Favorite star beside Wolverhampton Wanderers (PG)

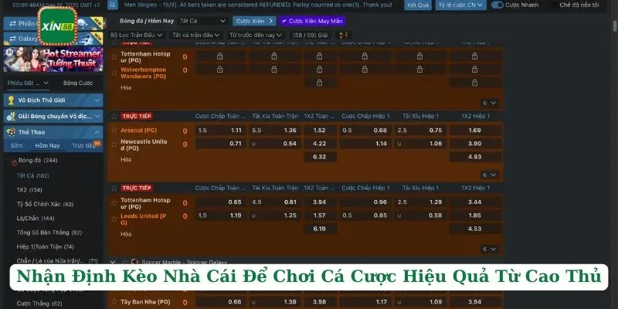point(114,73)
